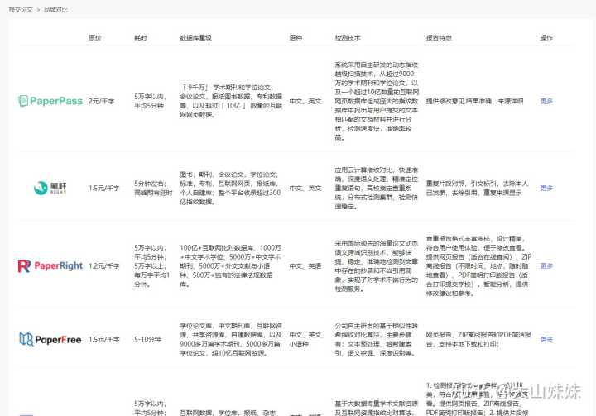Click the 5分钟左右 duration cell
The height and width of the screenshot is (416, 596).
pos(153,188)
